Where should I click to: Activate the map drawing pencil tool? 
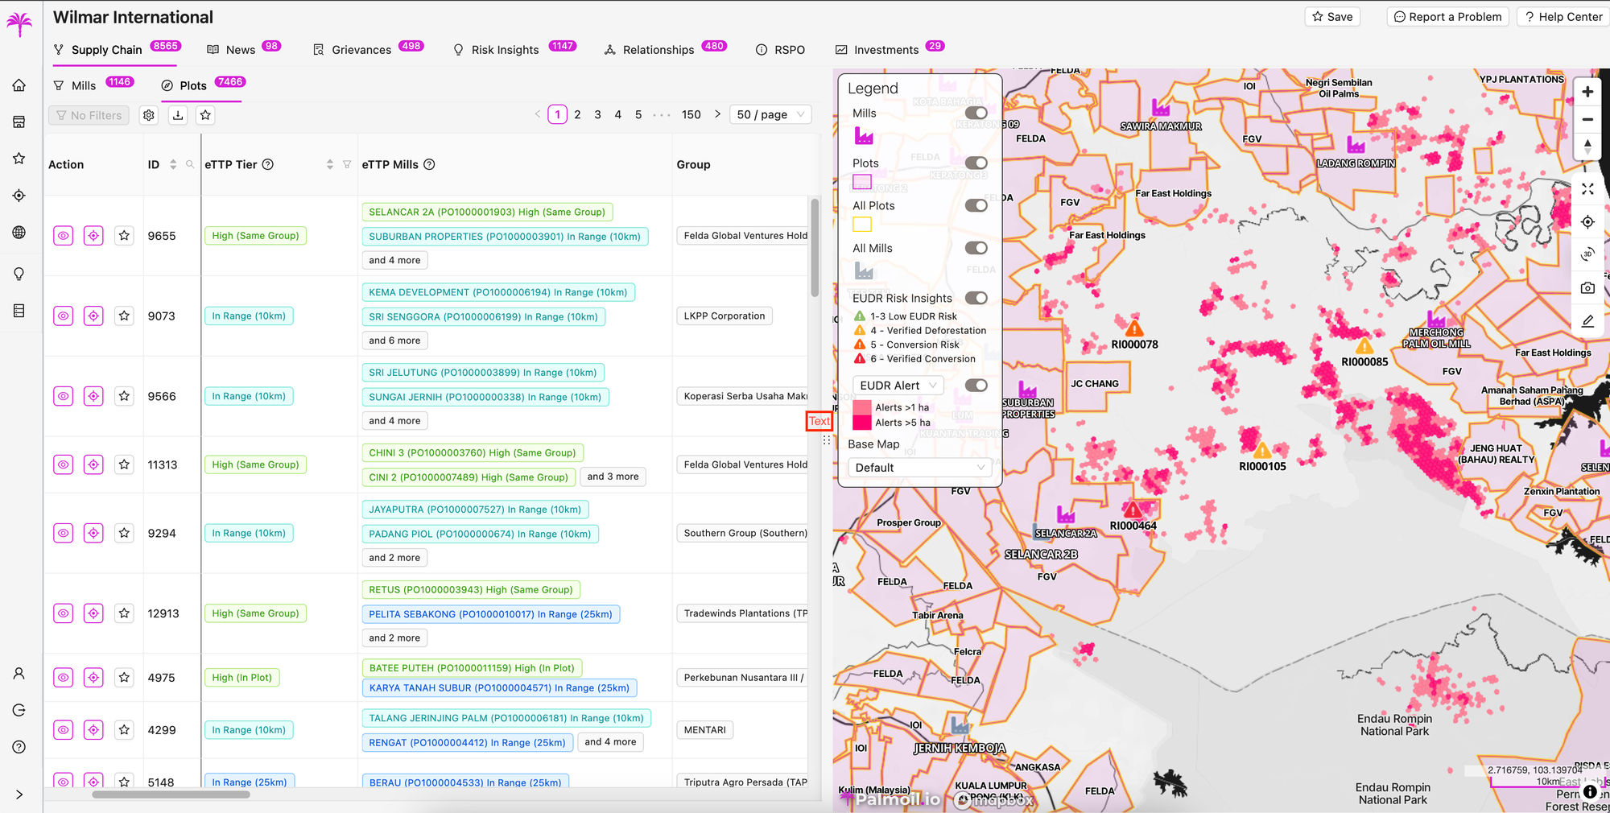(1587, 321)
